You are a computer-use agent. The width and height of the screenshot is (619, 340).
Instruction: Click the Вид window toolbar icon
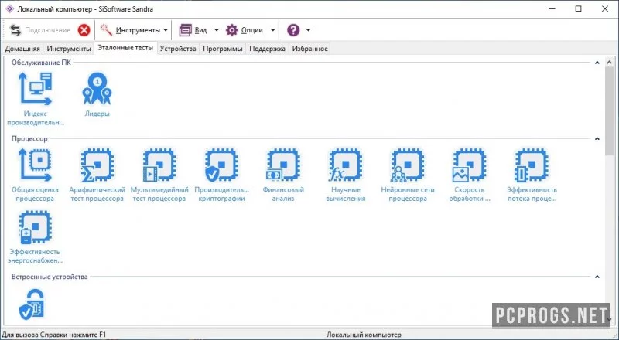[185, 30]
